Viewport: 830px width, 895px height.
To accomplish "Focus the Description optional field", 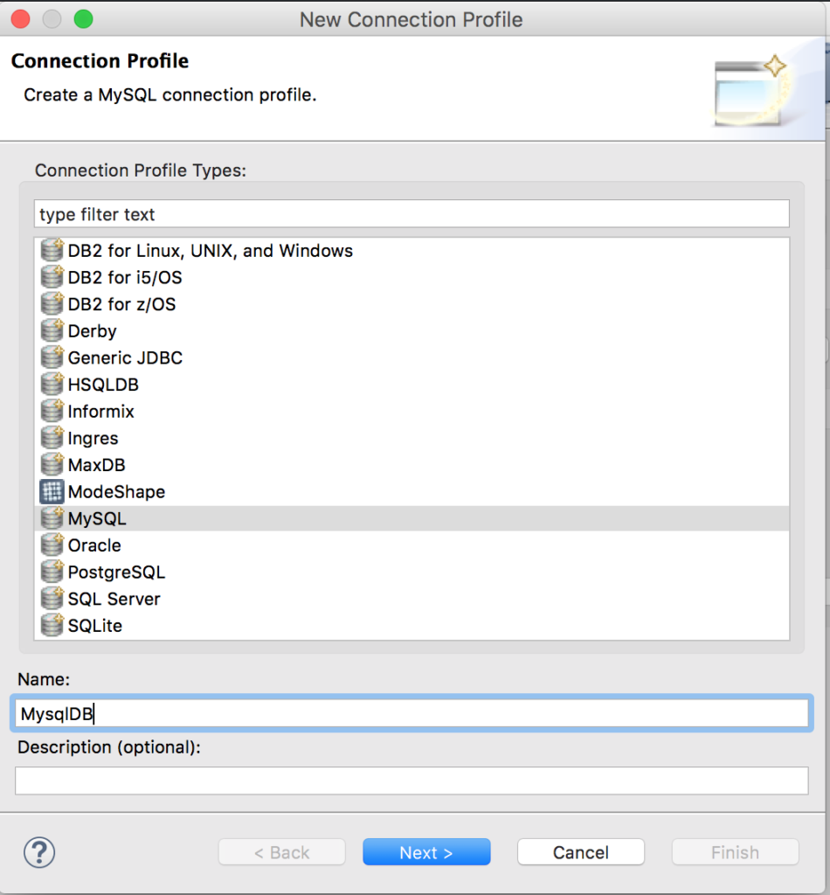I will coord(411,781).
